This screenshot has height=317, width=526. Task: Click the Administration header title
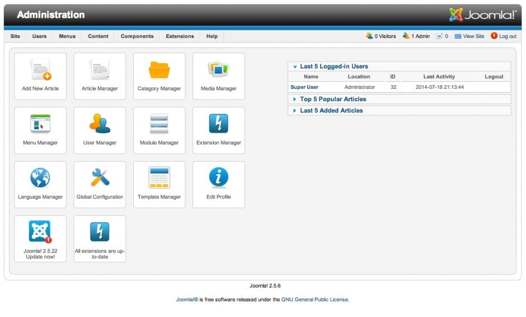tap(51, 15)
